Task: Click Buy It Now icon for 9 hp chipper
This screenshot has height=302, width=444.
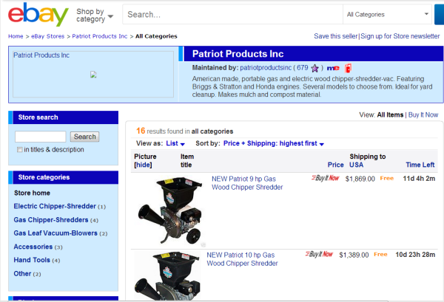Action: pos(325,178)
